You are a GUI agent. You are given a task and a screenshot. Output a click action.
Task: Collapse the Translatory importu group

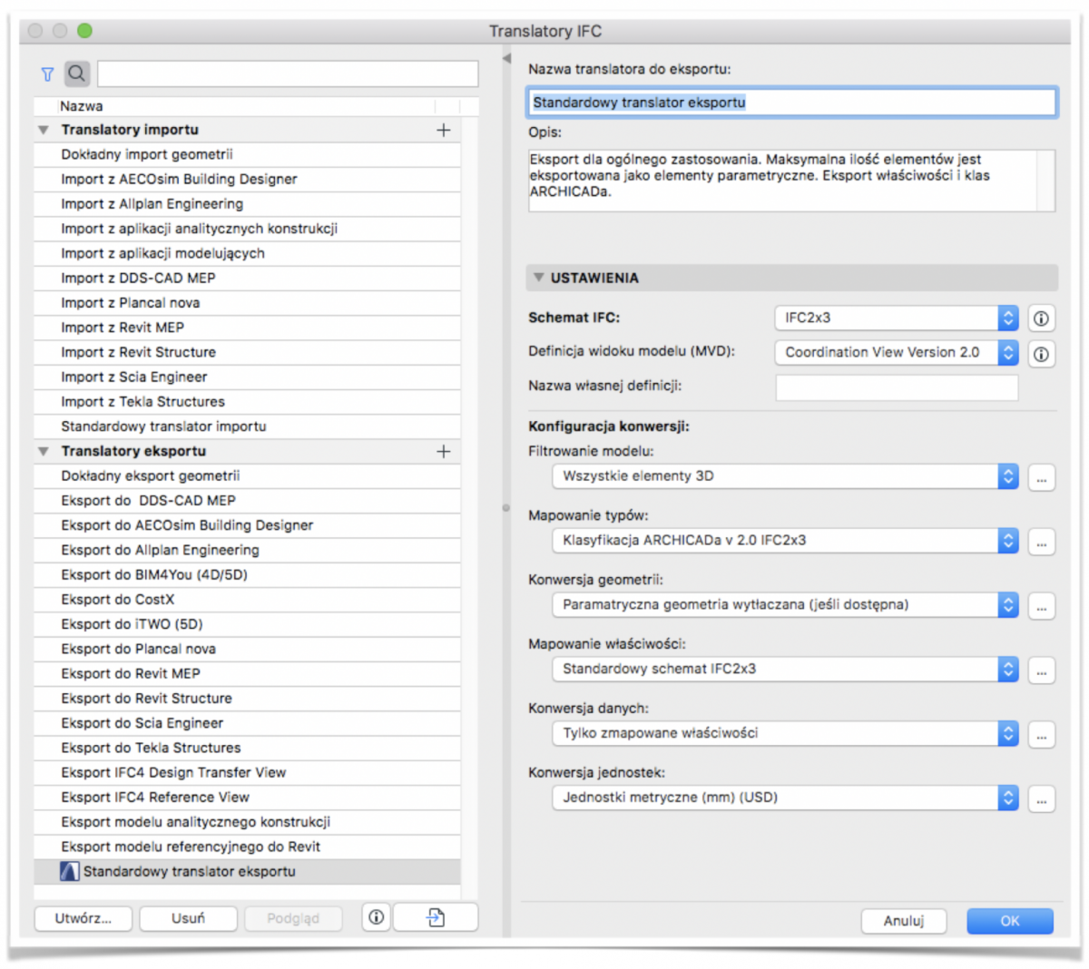[x=44, y=130]
